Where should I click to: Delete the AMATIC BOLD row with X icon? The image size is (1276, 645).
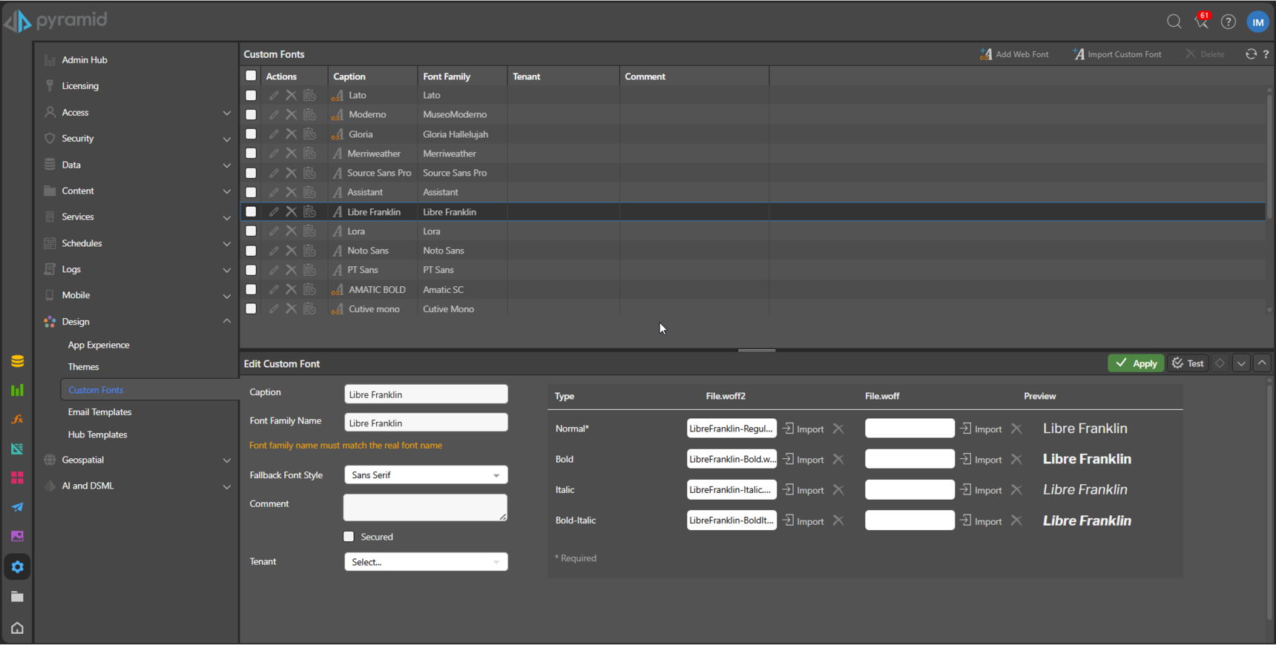click(x=291, y=290)
